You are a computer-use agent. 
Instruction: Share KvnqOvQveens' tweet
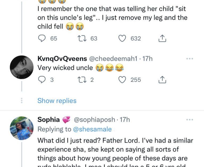point(162,80)
